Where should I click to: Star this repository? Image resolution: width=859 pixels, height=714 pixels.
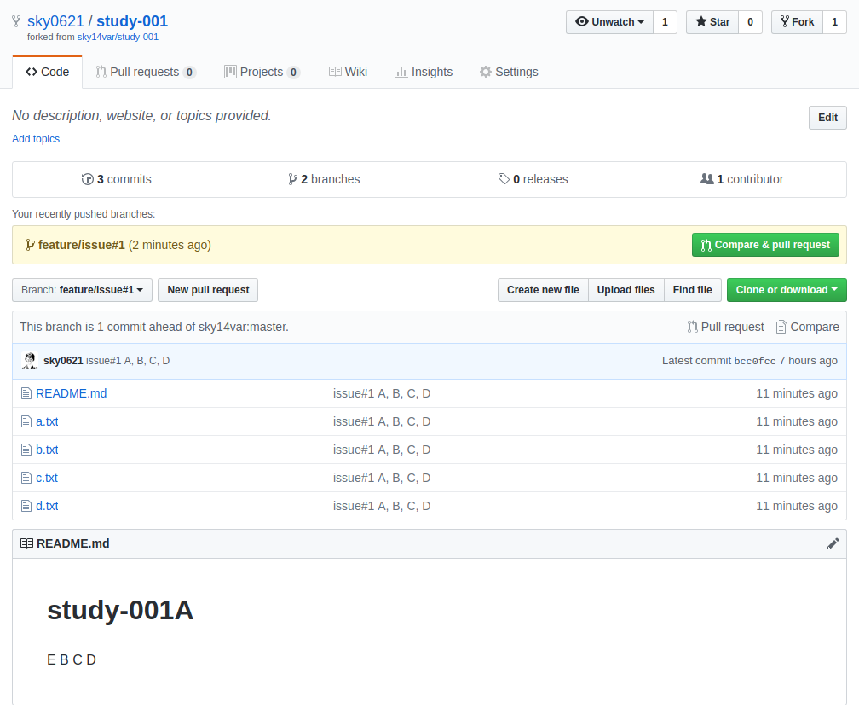(x=712, y=22)
